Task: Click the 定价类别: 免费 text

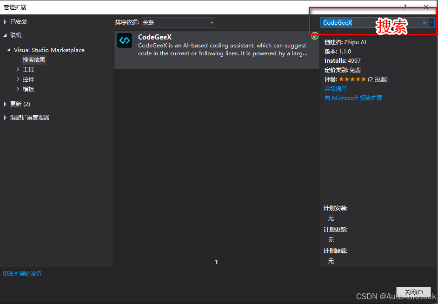Action: (x=343, y=70)
